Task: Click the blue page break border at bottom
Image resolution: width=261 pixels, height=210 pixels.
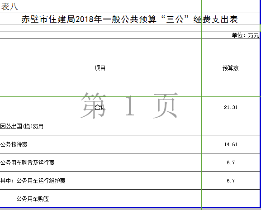Action: (x=130, y=208)
